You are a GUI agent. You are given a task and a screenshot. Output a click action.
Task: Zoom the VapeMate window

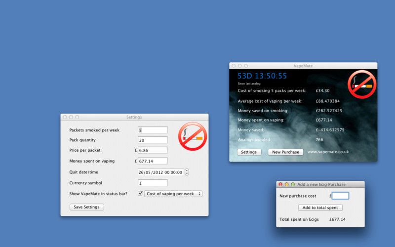246,66
